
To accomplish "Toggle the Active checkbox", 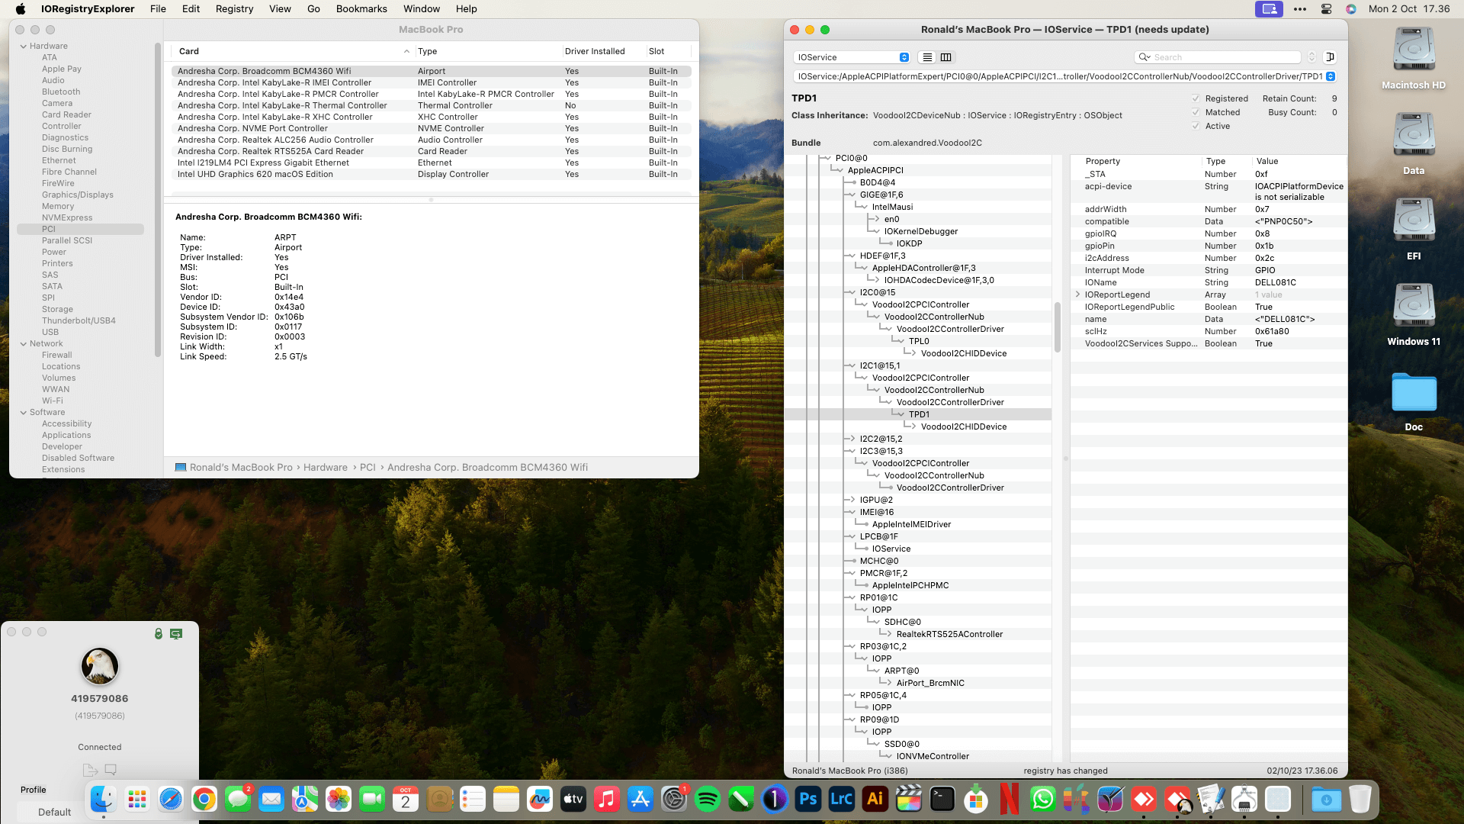I will (x=1196, y=126).
